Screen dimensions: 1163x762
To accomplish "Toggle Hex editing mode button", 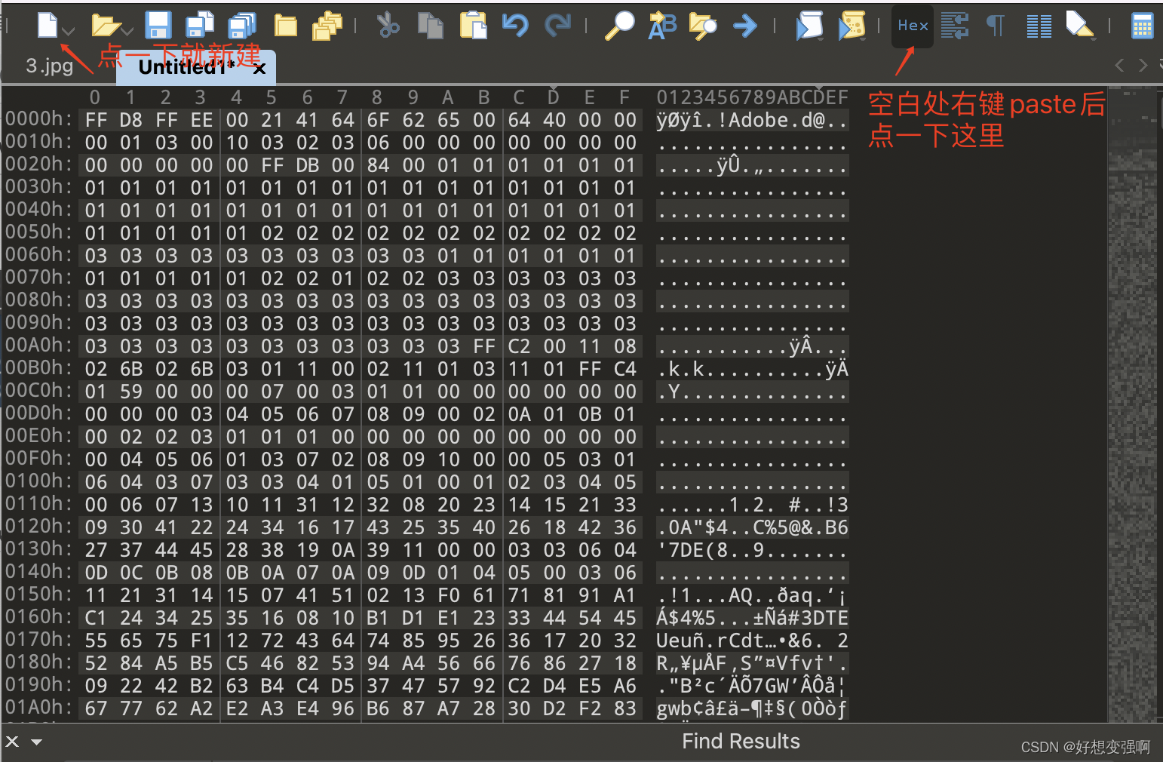I will [x=913, y=26].
